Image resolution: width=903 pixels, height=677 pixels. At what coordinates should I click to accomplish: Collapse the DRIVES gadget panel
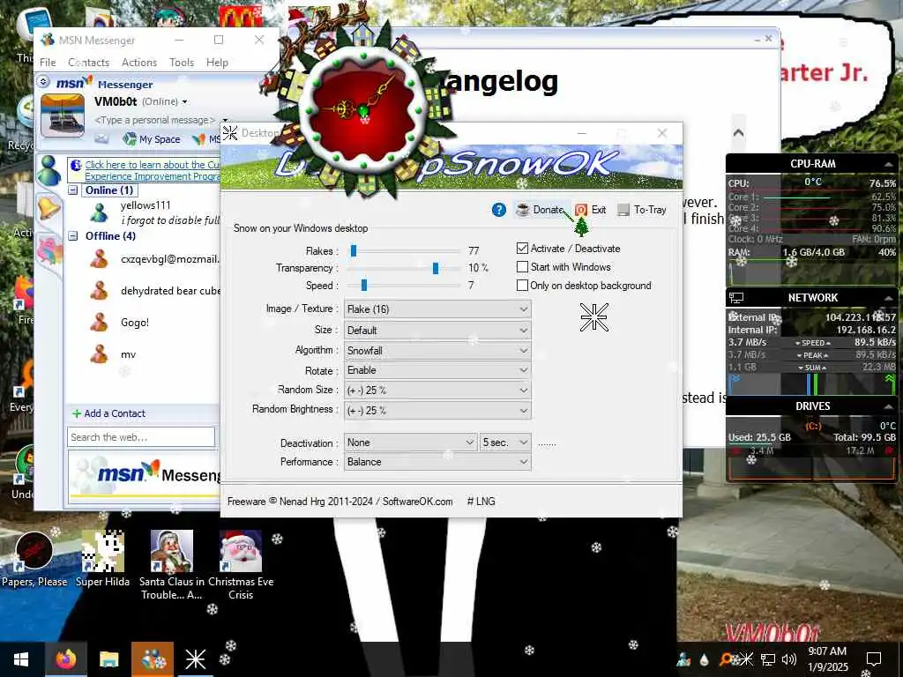pyautogui.click(x=888, y=406)
